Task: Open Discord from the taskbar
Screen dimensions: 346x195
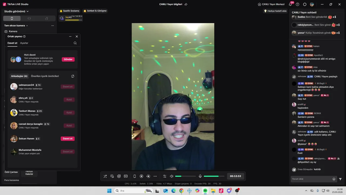Action: click(229, 191)
